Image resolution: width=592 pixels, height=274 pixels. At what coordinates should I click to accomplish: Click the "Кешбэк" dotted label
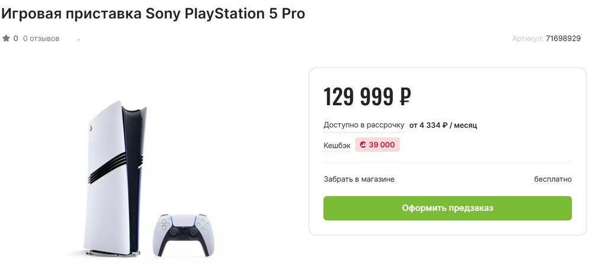pyautogui.click(x=337, y=145)
